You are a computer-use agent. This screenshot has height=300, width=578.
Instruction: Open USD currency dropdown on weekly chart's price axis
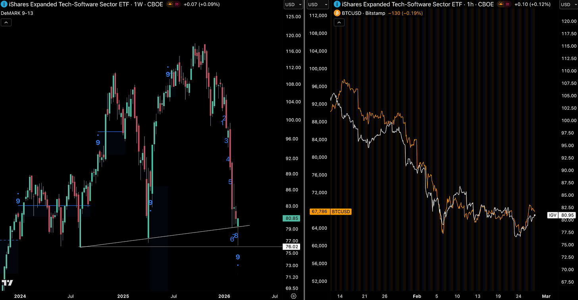tap(293, 4)
